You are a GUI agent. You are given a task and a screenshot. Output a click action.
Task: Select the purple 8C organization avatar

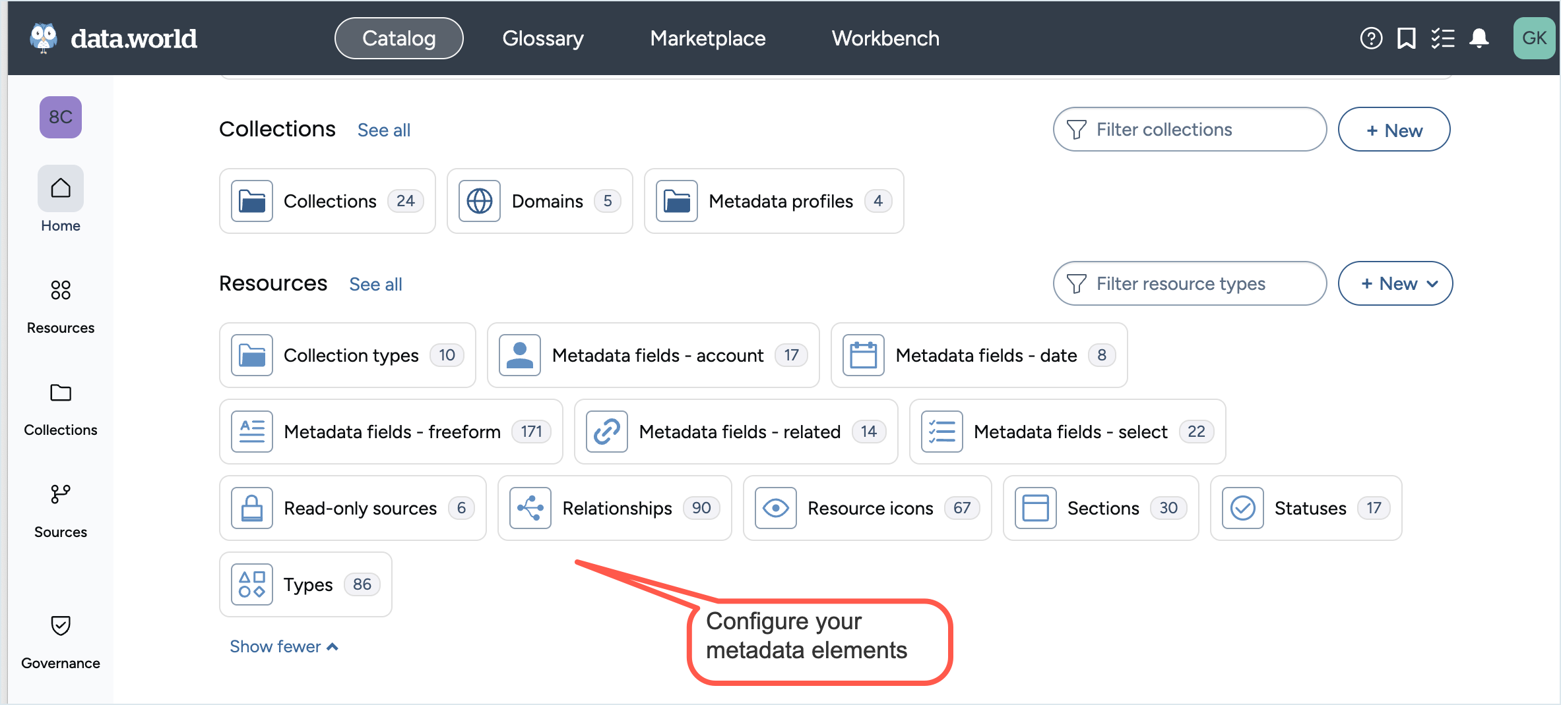pos(60,117)
